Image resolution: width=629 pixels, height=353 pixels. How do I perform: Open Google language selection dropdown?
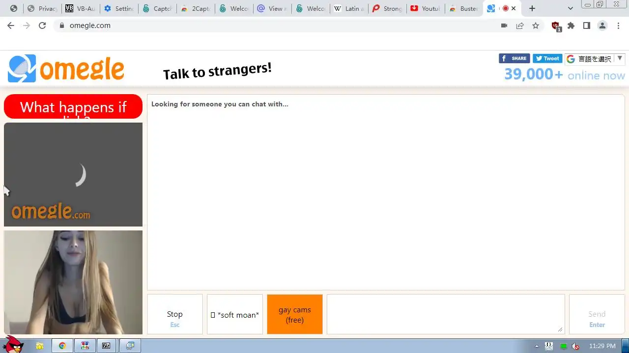(595, 59)
